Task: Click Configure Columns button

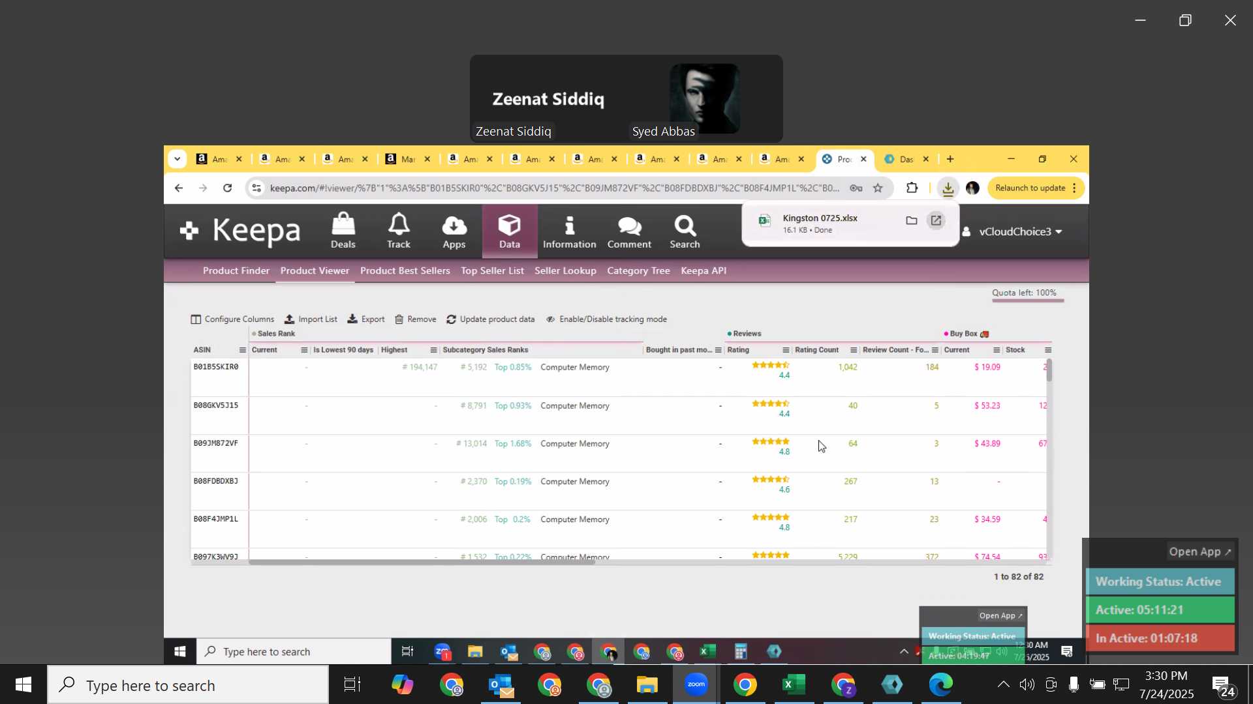Action: point(232,319)
